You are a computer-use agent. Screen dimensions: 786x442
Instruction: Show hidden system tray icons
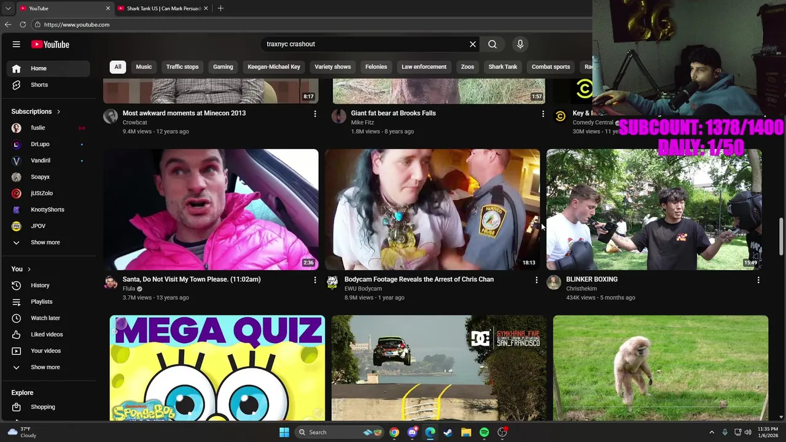(712, 432)
